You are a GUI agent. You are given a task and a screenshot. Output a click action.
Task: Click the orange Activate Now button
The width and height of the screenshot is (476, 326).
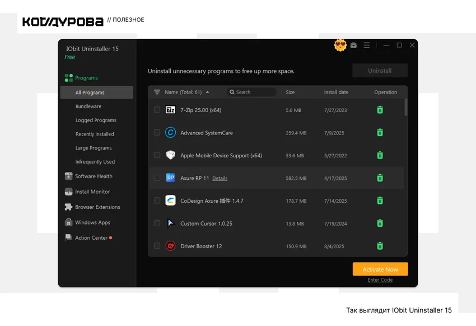pyautogui.click(x=380, y=269)
